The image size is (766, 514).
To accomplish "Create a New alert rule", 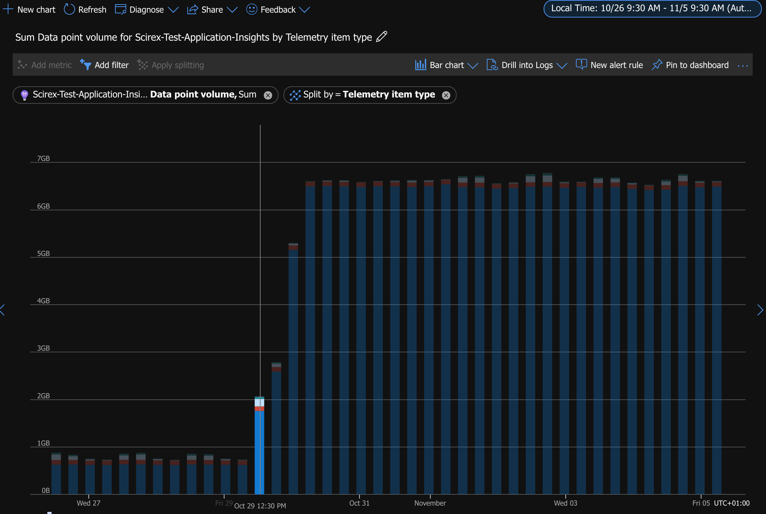I will pyautogui.click(x=609, y=65).
